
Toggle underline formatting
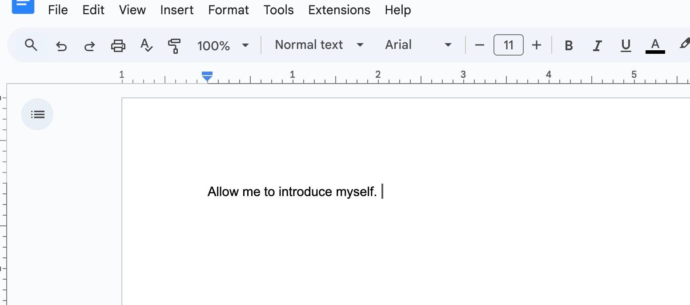coord(626,45)
